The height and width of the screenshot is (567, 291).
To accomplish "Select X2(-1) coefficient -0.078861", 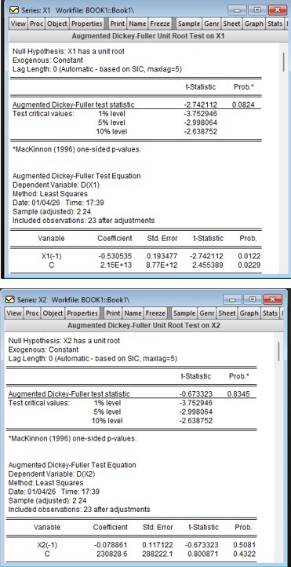I will 111,545.
